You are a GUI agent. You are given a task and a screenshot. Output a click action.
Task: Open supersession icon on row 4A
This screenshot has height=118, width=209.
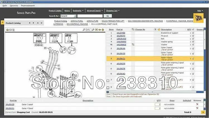click(133, 45)
